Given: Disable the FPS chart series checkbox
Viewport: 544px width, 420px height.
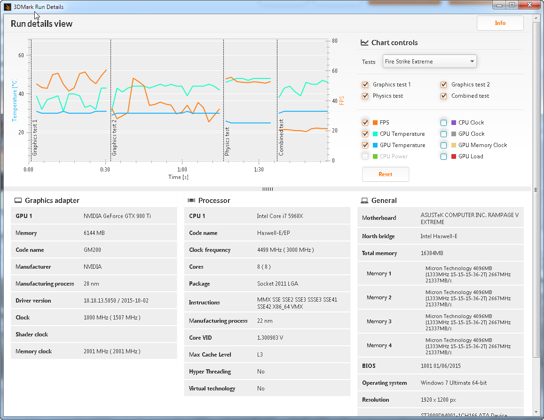Looking at the screenshot, I should pyautogui.click(x=365, y=123).
